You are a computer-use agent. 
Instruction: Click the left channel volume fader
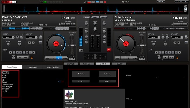click(92, 36)
